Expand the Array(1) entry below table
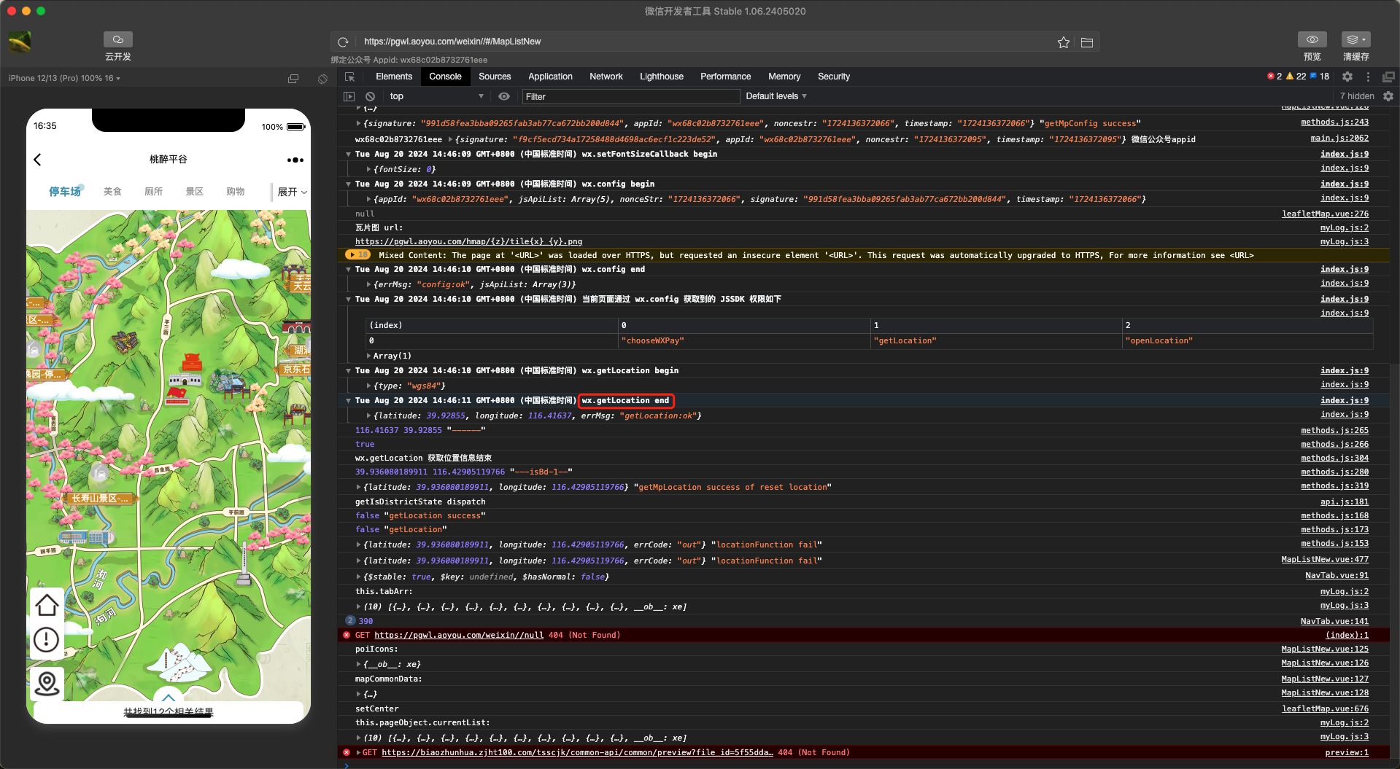This screenshot has width=1400, height=769. (x=369, y=356)
